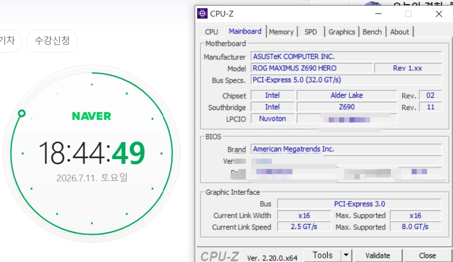Click the BIOS brand American Megatrends Inc.
453x262 pixels.
point(346,149)
